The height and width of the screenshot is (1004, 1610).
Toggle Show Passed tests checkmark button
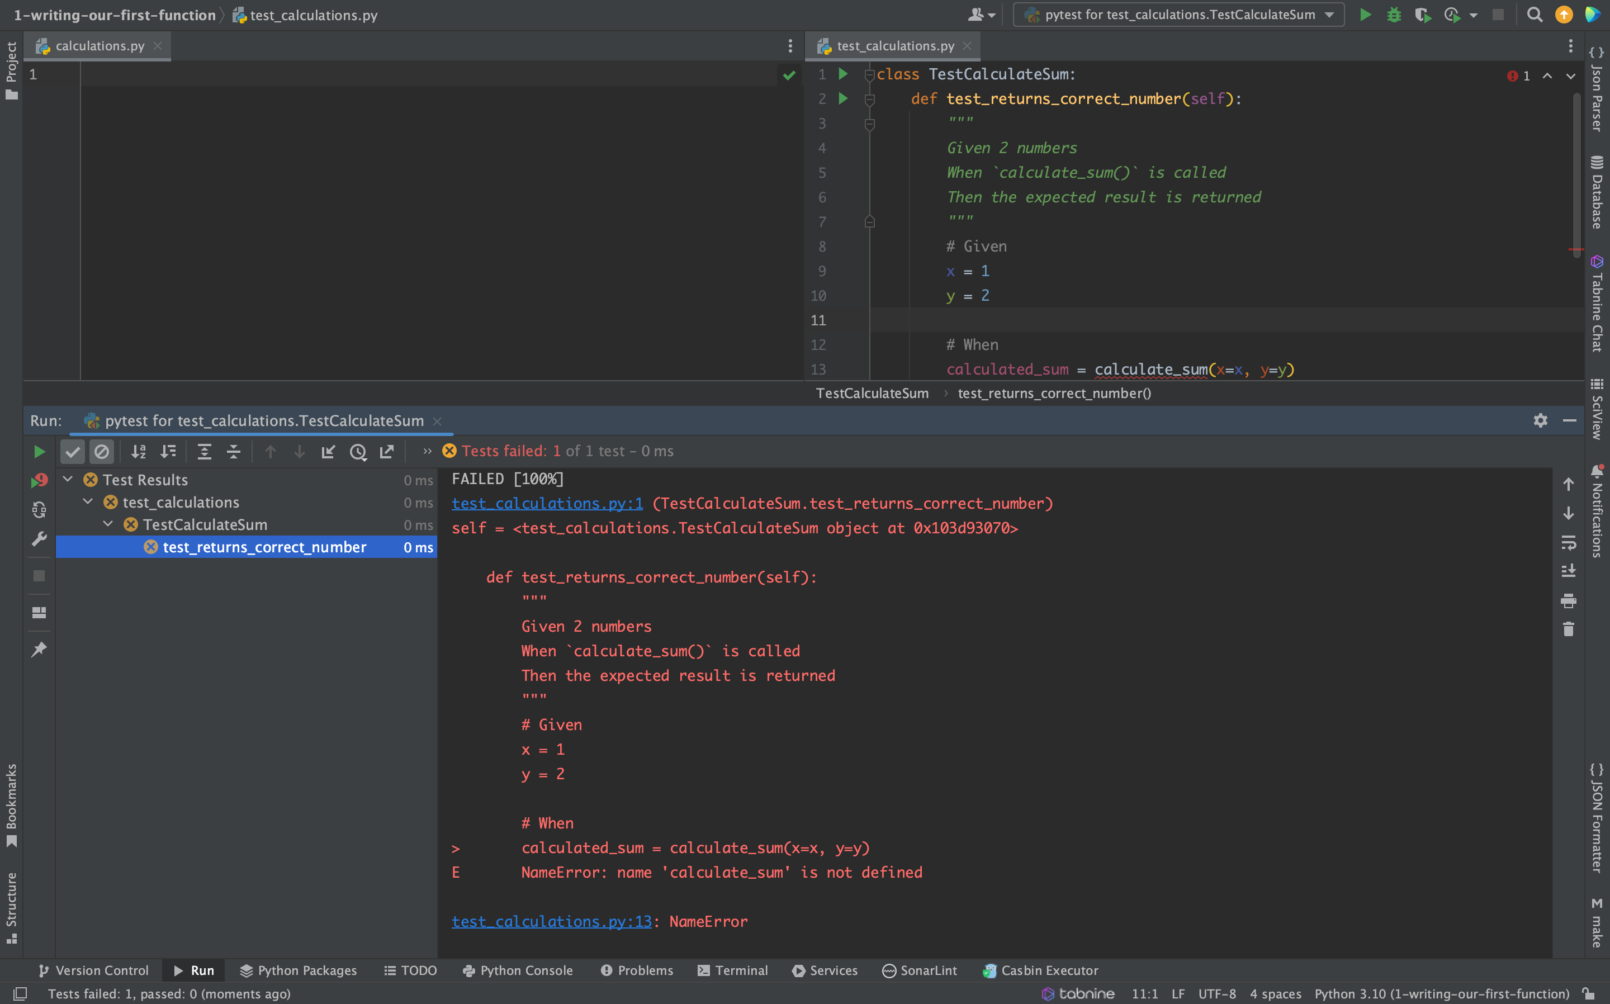click(73, 452)
